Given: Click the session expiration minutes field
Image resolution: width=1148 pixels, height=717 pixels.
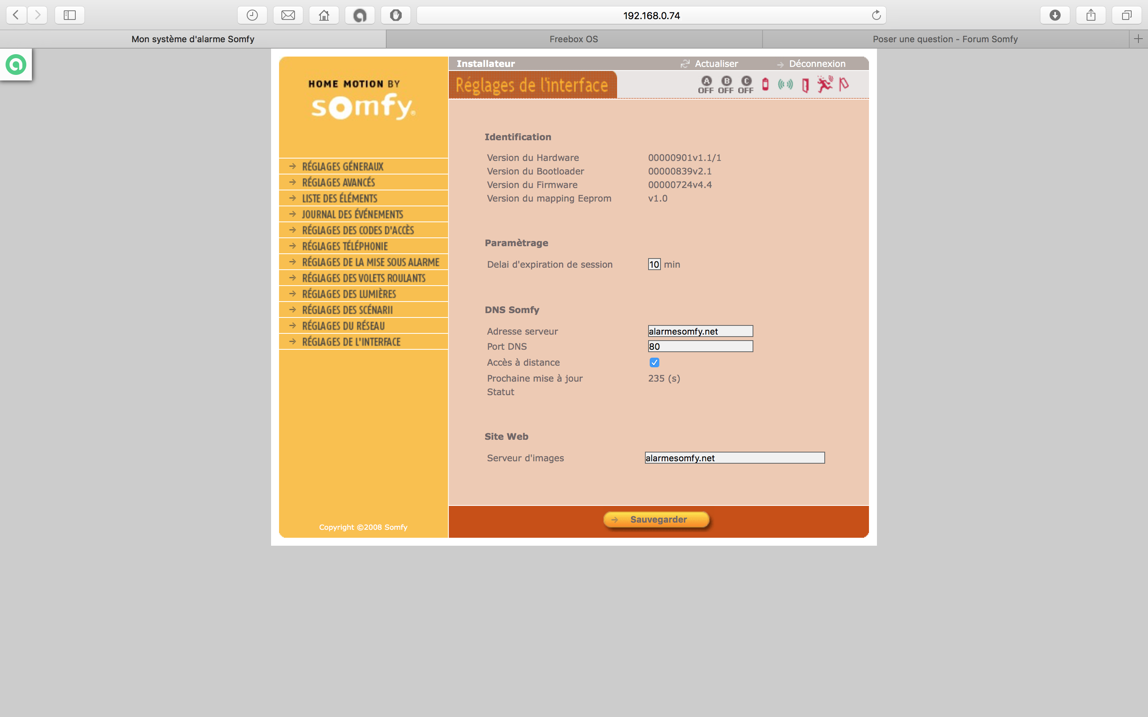Looking at the screenshot, I should pos(654,264).
